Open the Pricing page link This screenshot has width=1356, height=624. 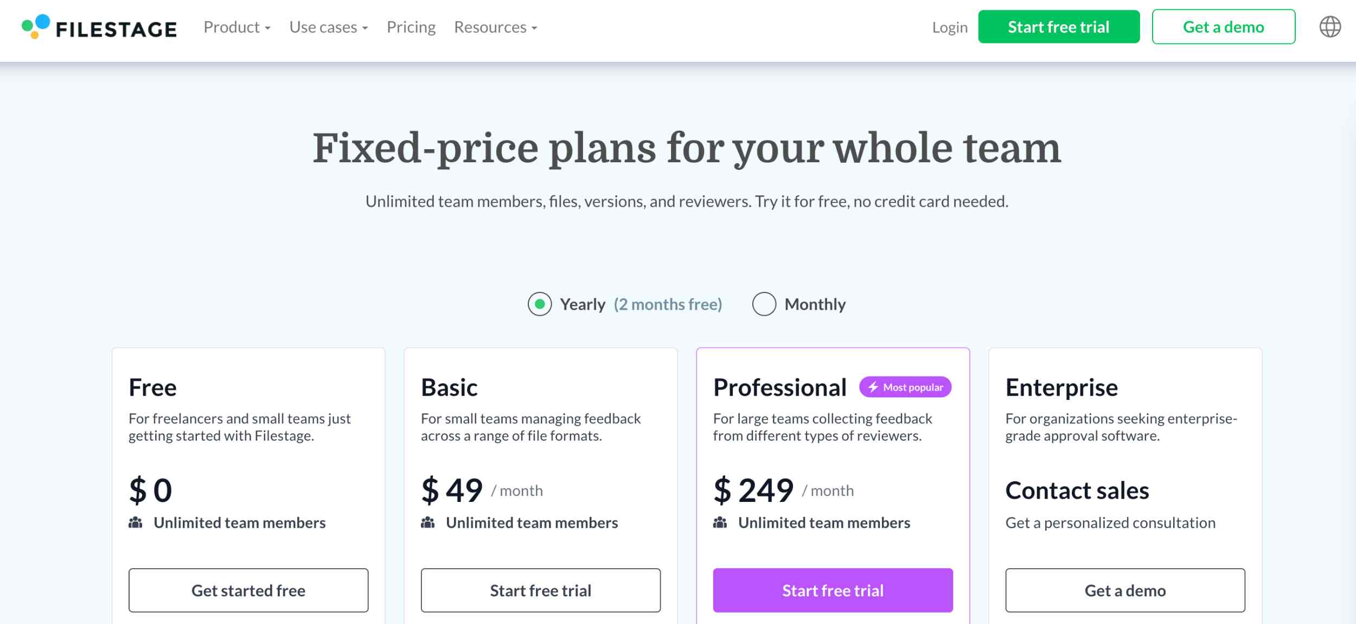tap(411, 27)
